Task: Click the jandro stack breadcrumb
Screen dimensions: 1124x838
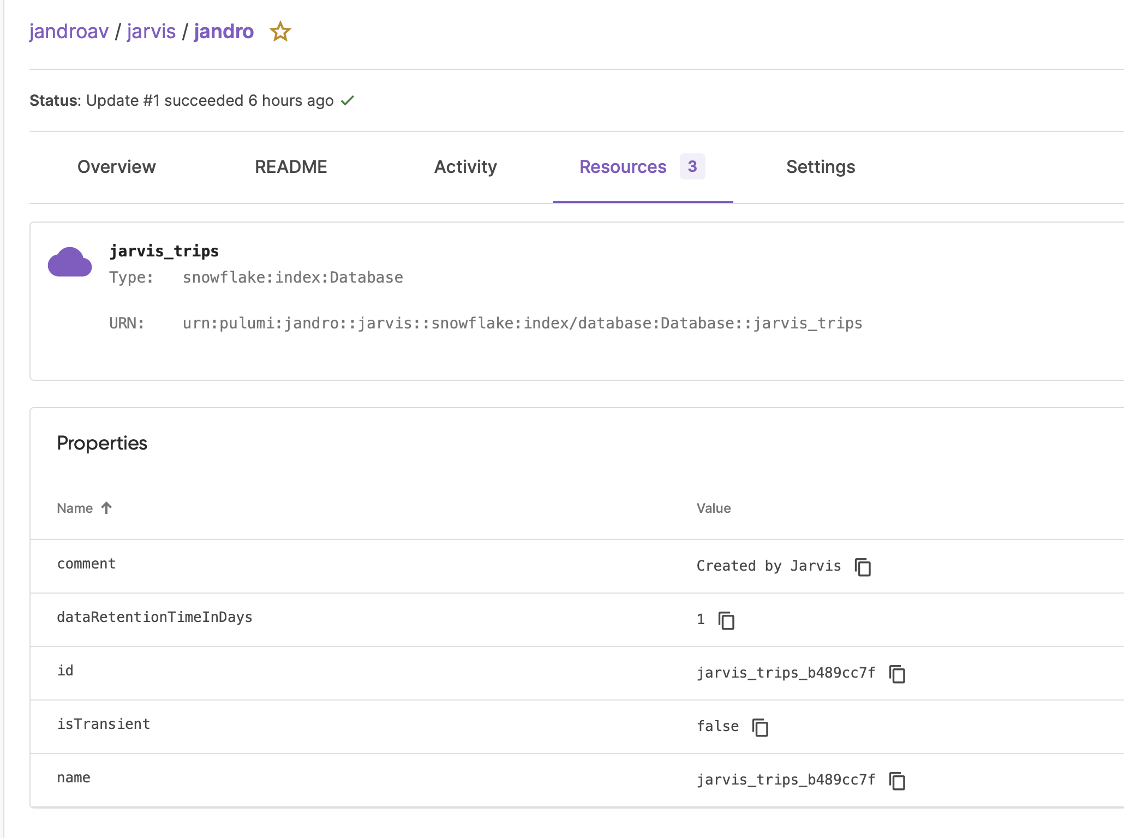Action: pos(224,32)
